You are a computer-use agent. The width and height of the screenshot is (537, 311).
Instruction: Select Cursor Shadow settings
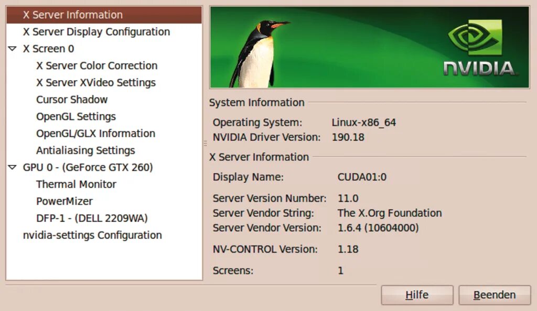[x=72, y=99]
